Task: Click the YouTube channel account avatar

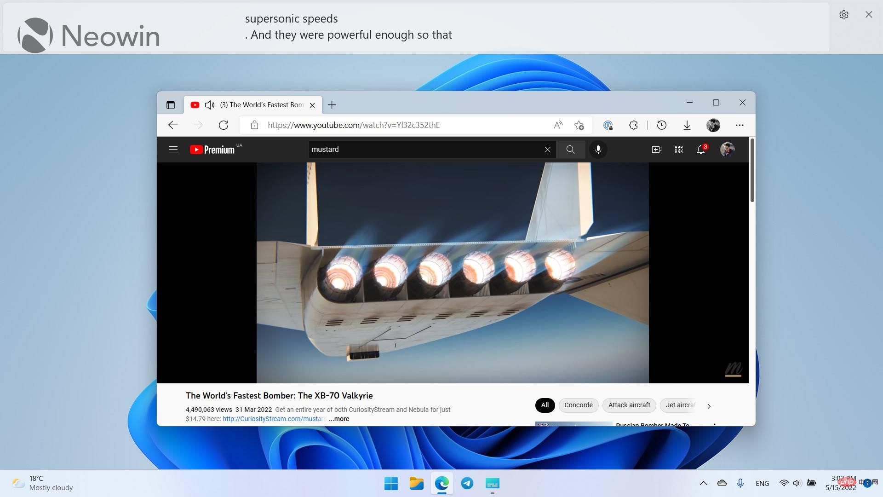Action: click(727, 149)
